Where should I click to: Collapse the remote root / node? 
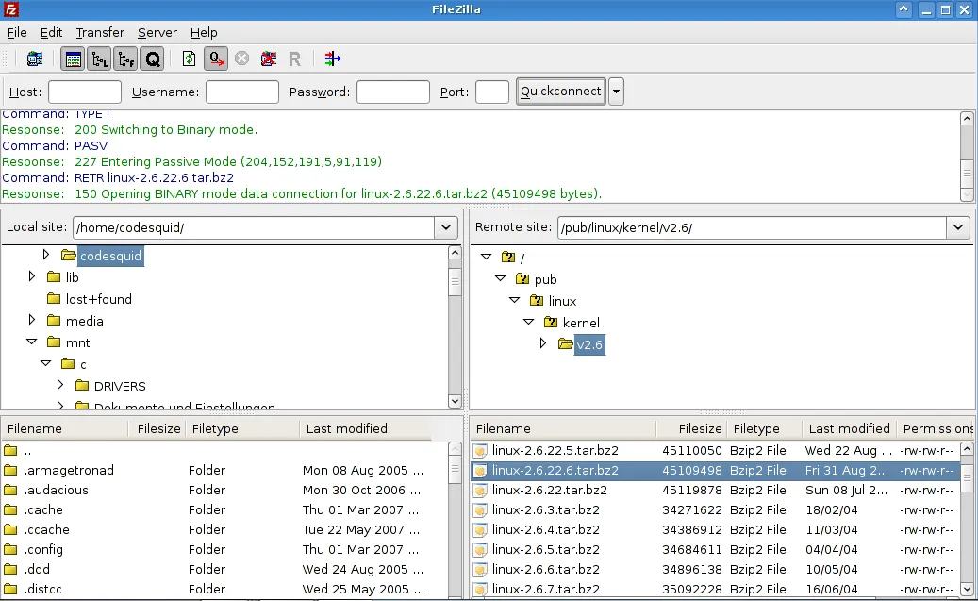[x=486, y=257]
